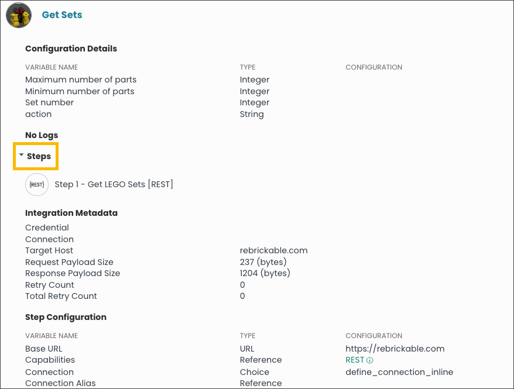Click the LEGO minifigure avatar icon
Image resolution: width=514 pixels, height=389 pixels.
tap(18, 15)
